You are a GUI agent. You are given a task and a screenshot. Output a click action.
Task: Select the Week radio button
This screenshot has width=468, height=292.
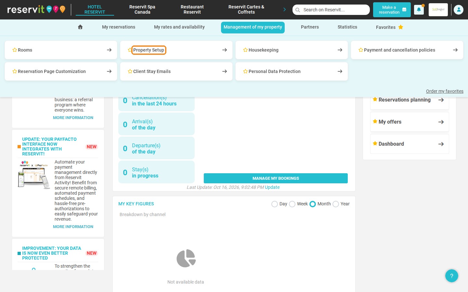(x=292, y=204)
